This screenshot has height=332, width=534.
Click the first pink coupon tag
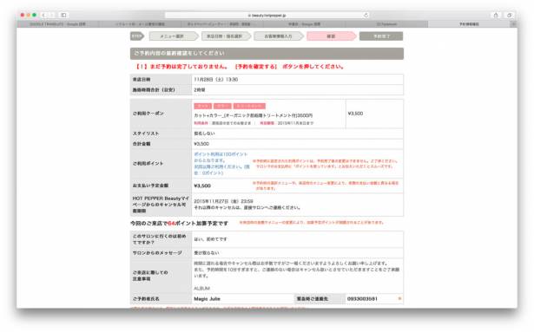tap(202, 106)
